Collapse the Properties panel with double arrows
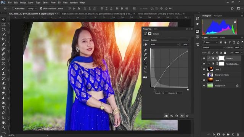 coord(187,29)
